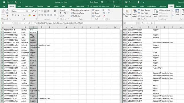Click the Wrap Text icon
This screenshot has width=184, height=103.
(x=55, y=11)
